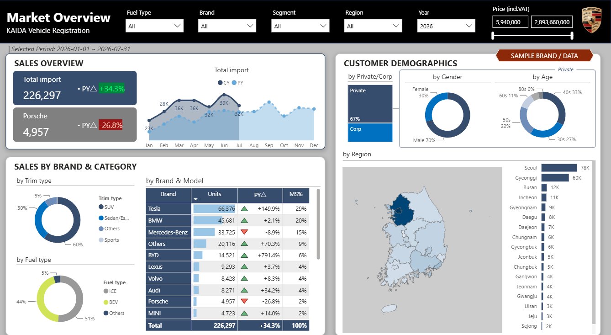Click the Total import +34.3% change badge
The width and height of the screenshot is (611, 335).
pos(111,89)
